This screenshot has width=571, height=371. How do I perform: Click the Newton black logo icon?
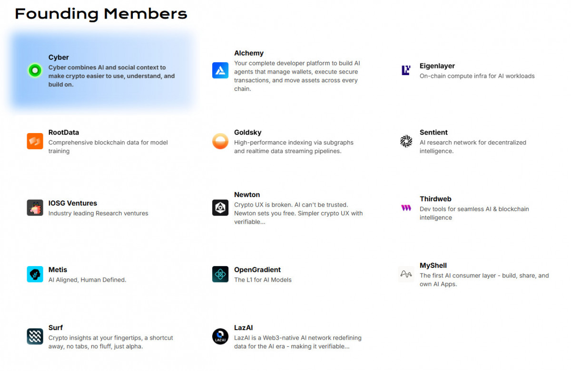[x=220, y=208]
